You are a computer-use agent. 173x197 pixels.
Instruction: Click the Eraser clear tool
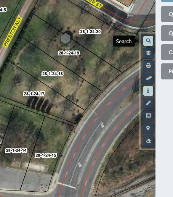tap(148, 141)
